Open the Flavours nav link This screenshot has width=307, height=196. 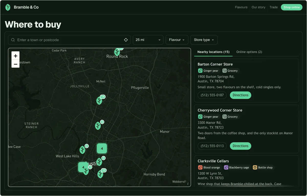coord(241,7)
